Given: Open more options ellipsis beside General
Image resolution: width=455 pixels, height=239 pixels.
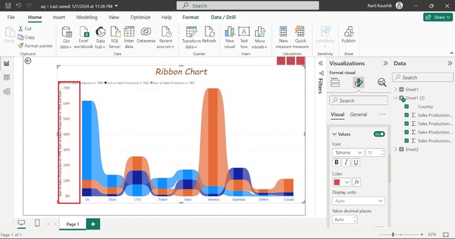Looking at the screenshot, I should (382, 114).
